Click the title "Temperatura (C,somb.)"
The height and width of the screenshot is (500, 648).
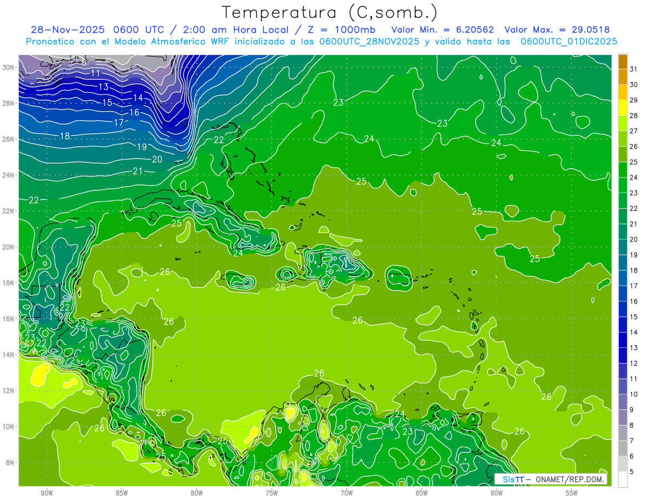(x=329, y=12)
